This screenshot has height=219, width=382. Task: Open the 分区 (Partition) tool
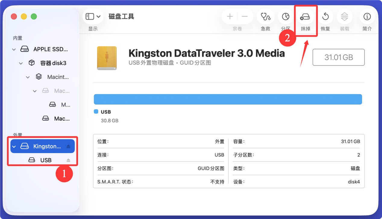[286, 17]
